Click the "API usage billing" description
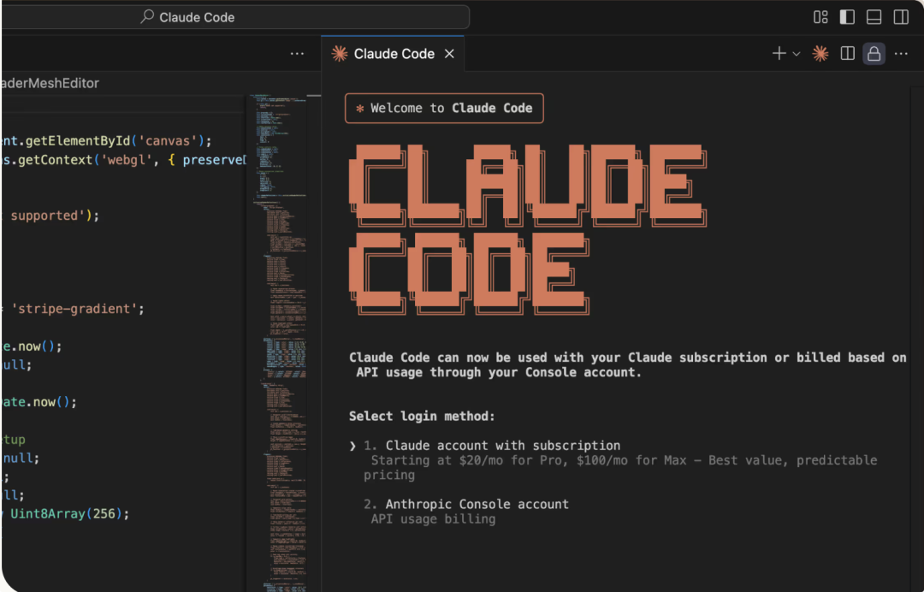924x592 pixels. [433, 519]
